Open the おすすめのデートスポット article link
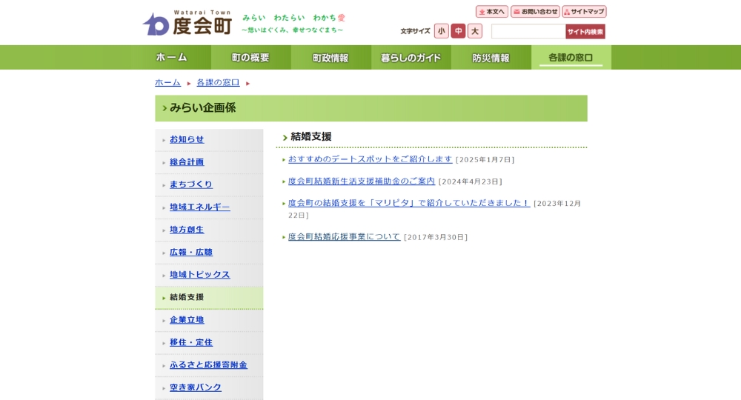This screenshot has height=400, width=741. pos(370,159)
